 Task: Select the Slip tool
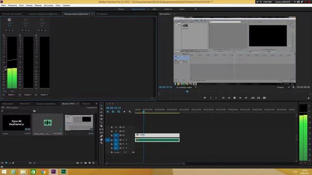(101, 129)
